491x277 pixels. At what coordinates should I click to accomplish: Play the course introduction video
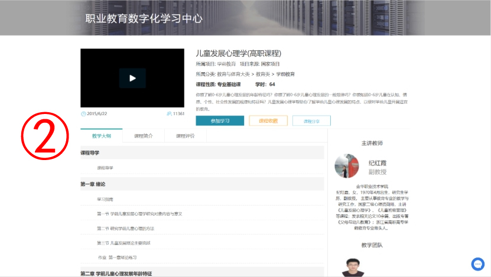click(x=132, y=78)
